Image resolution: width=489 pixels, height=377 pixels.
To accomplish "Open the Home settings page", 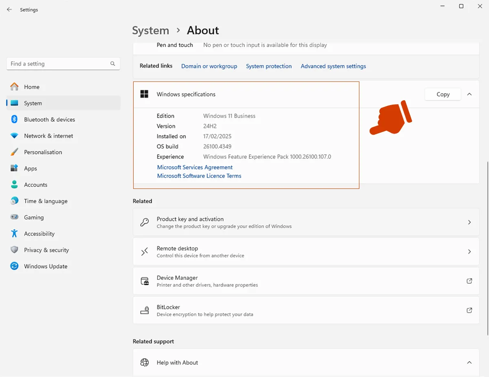I will pos(63,87).
